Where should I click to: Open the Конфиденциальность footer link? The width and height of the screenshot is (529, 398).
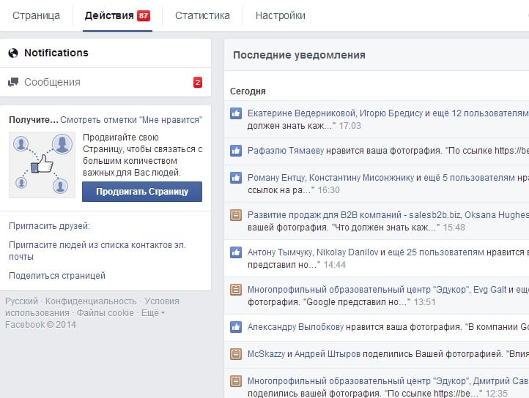(91, 301)
